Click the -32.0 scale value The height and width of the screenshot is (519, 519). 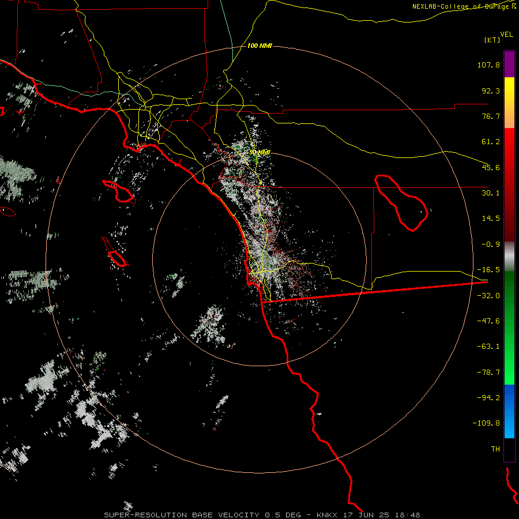point(488,296)
